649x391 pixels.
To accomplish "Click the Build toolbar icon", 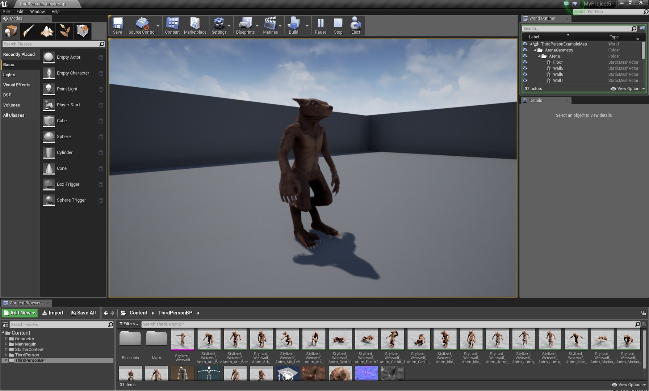I will [x=294, y=26].
